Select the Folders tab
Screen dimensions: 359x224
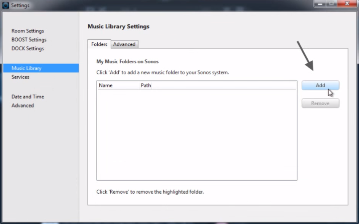[99, 44]
